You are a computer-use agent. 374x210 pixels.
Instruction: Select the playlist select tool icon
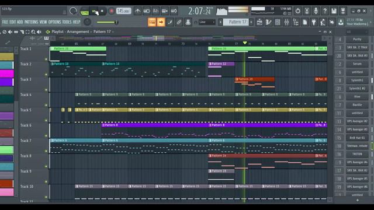(27, 32)
